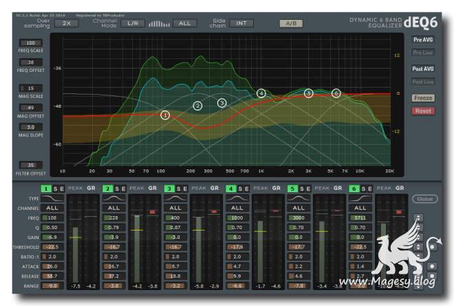Viewport: 454px width, 306px height.
Task: Select band 5 node on the graph
Action: 309,93
